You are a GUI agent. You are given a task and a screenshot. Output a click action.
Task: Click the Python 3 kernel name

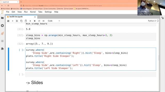pyautogui.click(x=152, y=21)
